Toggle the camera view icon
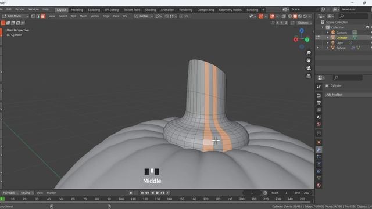The height and width of the screenshot is (209, 372). tap(309, 69)
